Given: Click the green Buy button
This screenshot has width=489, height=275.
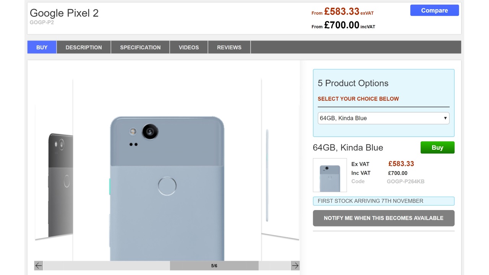Looking at the screenshot, I should click(437, 147).
